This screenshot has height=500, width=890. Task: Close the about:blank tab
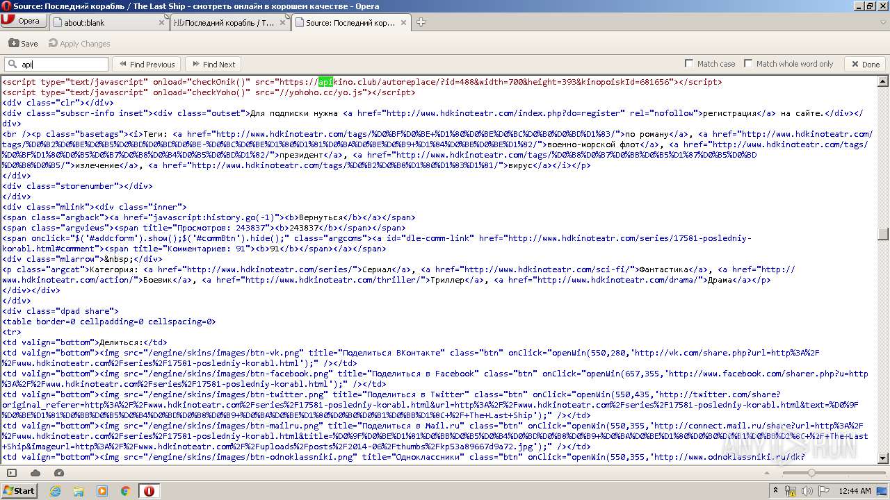tap(162, 22)
